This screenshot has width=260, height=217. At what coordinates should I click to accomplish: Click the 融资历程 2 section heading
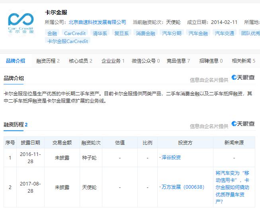16,124
